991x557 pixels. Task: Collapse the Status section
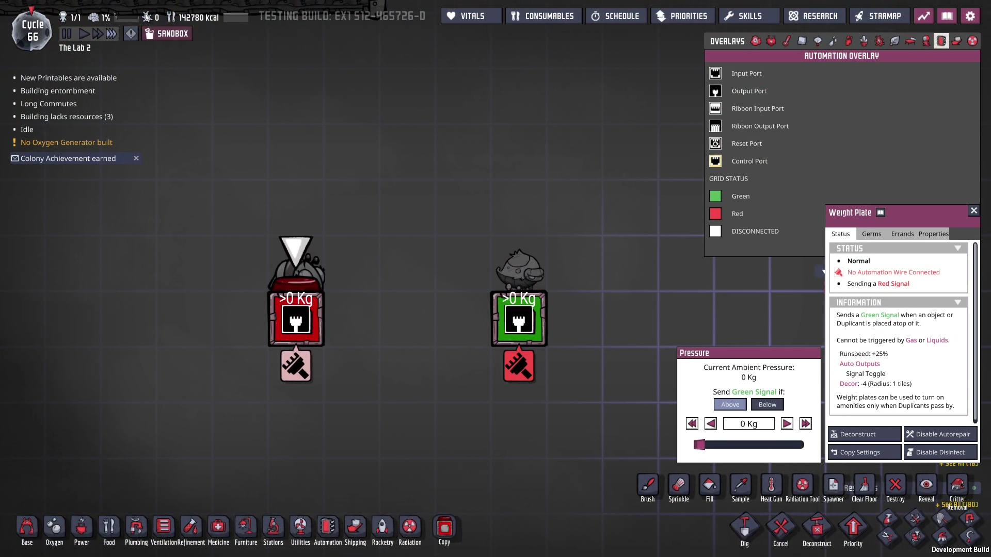[957, 249]
